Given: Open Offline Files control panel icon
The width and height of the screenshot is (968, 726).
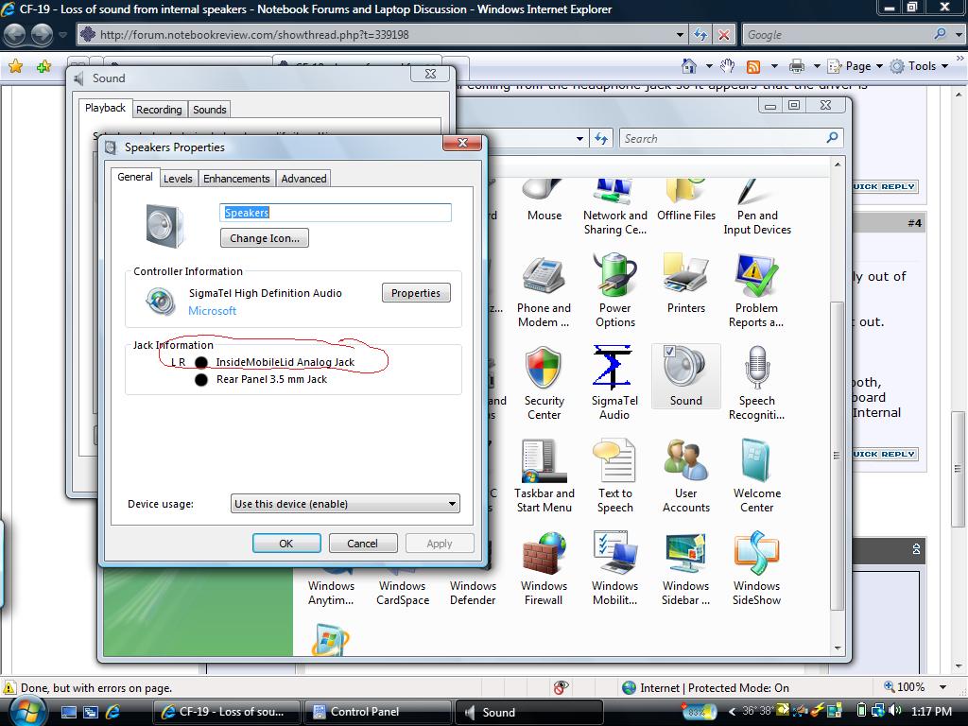Looking at the screenshot, I should (x=686, y=200).
